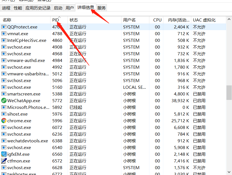232x175 pixels.
Task: Click the QQProtect.exe icon
Action: pyautogui.click(x=4, y=27)
